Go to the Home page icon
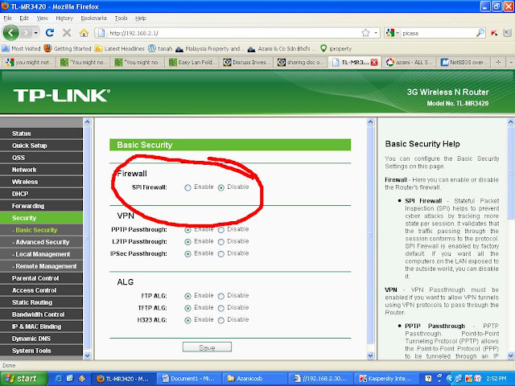The height and width of the screenshot is (386, 515). (84, 32)
